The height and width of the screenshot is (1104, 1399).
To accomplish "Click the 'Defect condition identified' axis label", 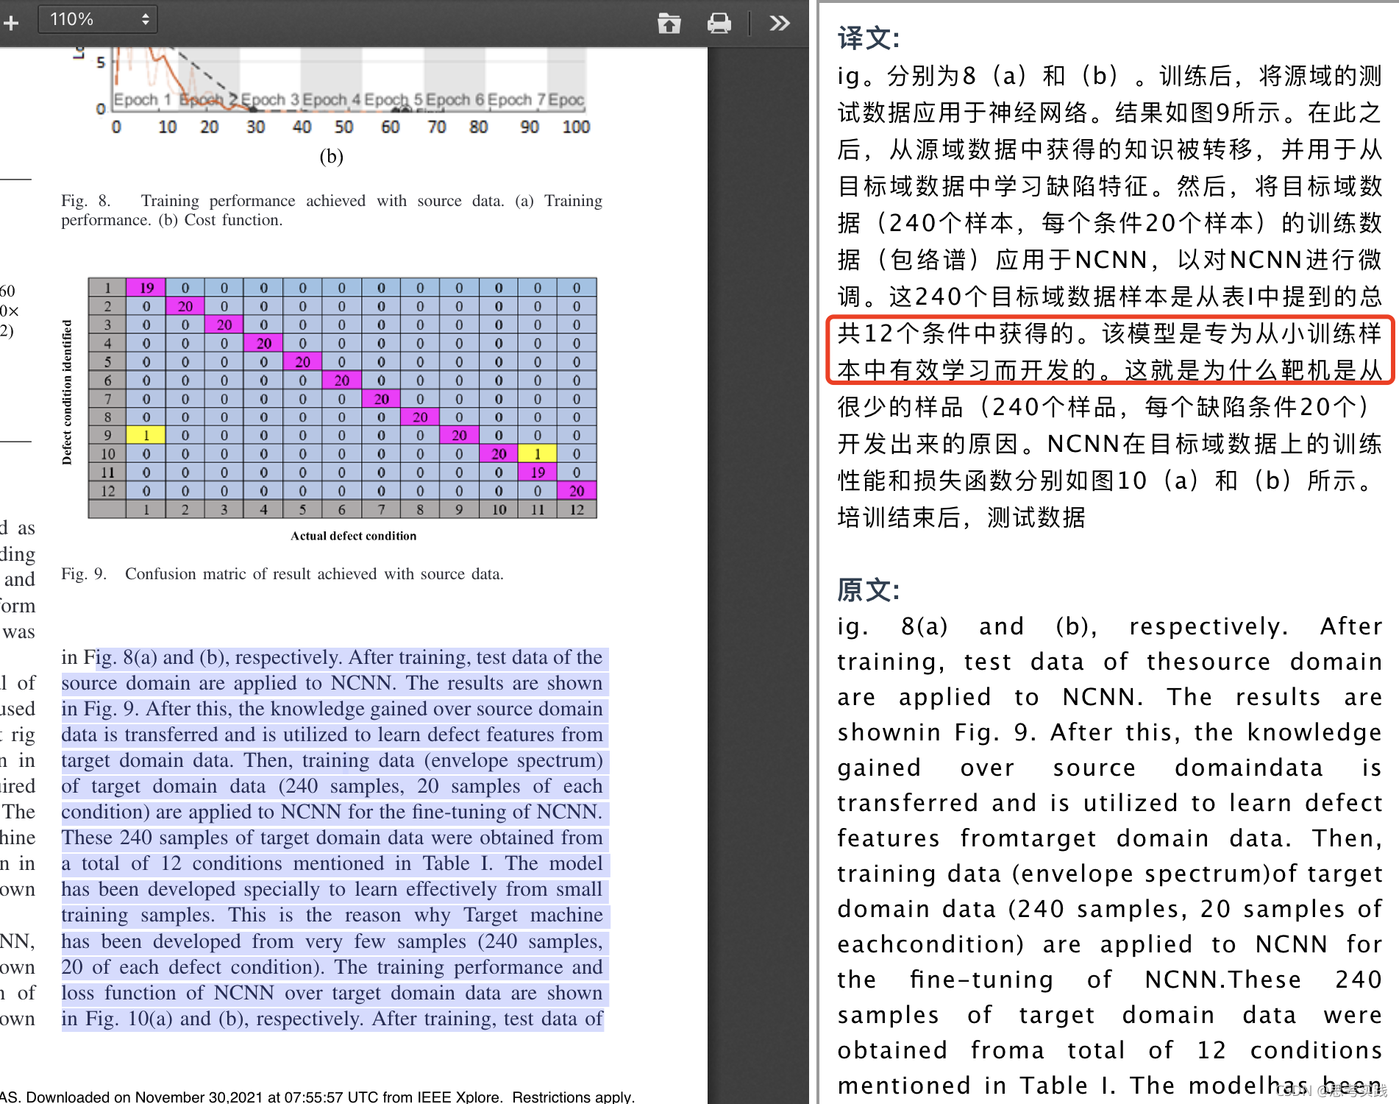I will pos(67,392).
